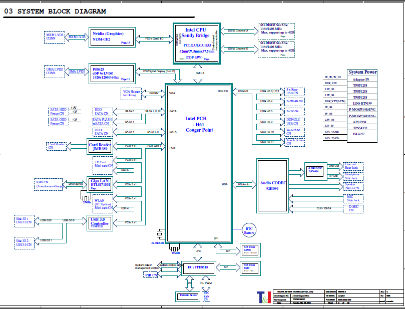The width and height of the screenshot is (405, 309).
Task: Click the "FIR CN" dashed box
Action: (151, 275)
